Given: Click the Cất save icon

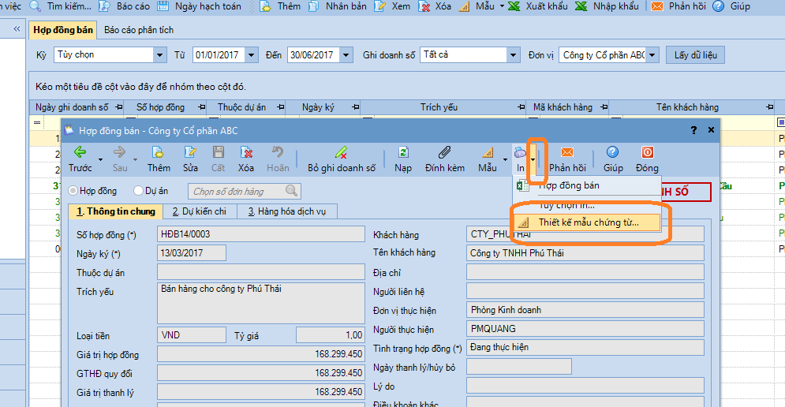Looking at the screenshot, I should (x=219, y=152).
